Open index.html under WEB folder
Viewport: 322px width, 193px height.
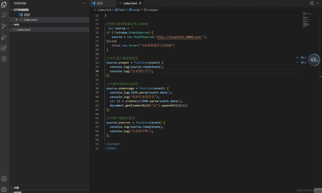point(24,30)
